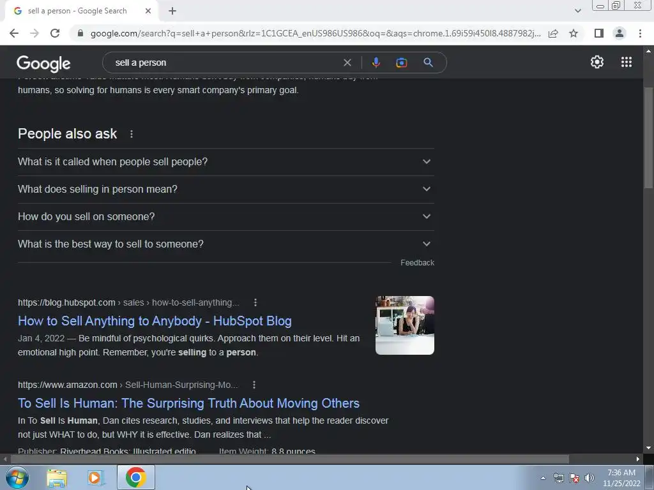Expand 'What is it called when people sell people?'
654x490 pixels.
click(x=225, y=161)
